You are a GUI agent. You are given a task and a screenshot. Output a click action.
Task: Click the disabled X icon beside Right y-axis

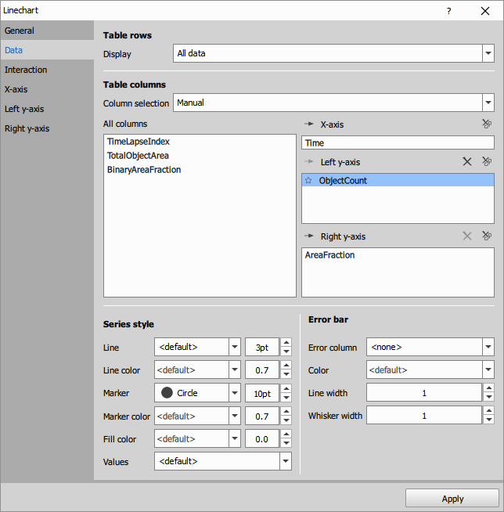coord(467,236)
